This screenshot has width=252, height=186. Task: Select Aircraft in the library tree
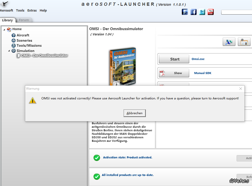coord(23,35)
